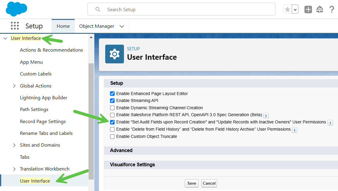Show info for Delete from Field History option
This screenshot has width=338, height=191.
pos(294,130)
